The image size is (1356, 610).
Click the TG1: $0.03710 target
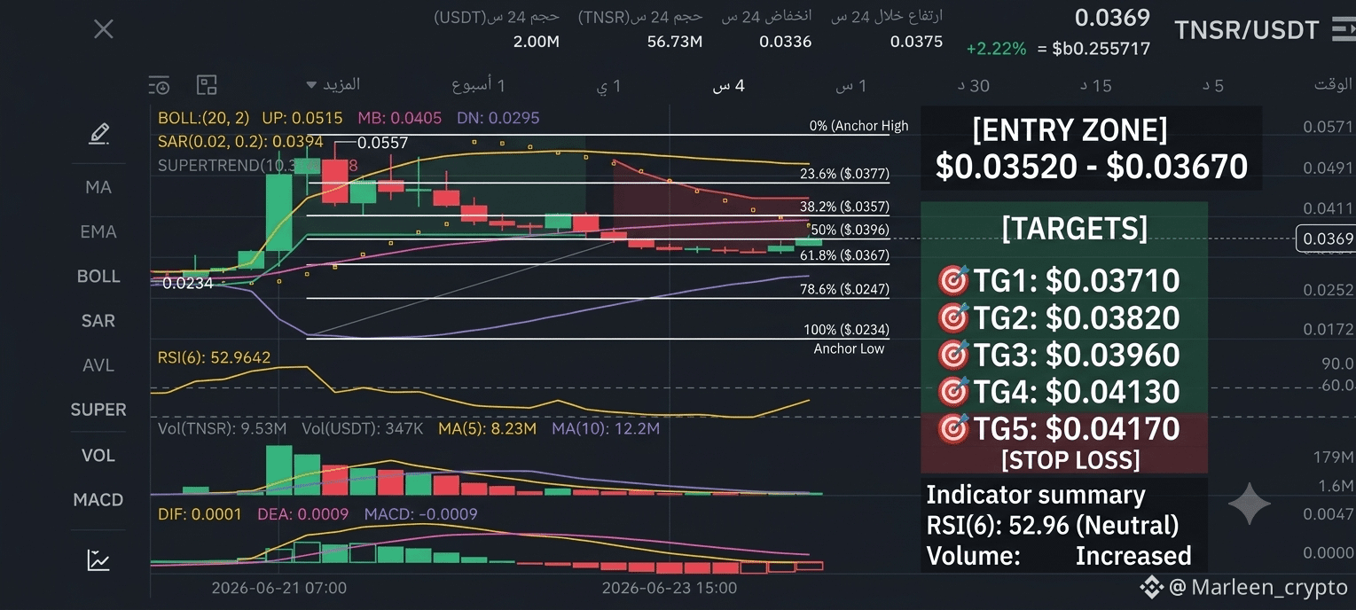point(1059,281)
